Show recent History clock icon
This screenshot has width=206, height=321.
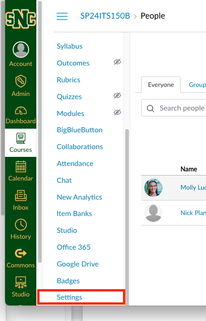pyautogui.click(x=20, y=225)
